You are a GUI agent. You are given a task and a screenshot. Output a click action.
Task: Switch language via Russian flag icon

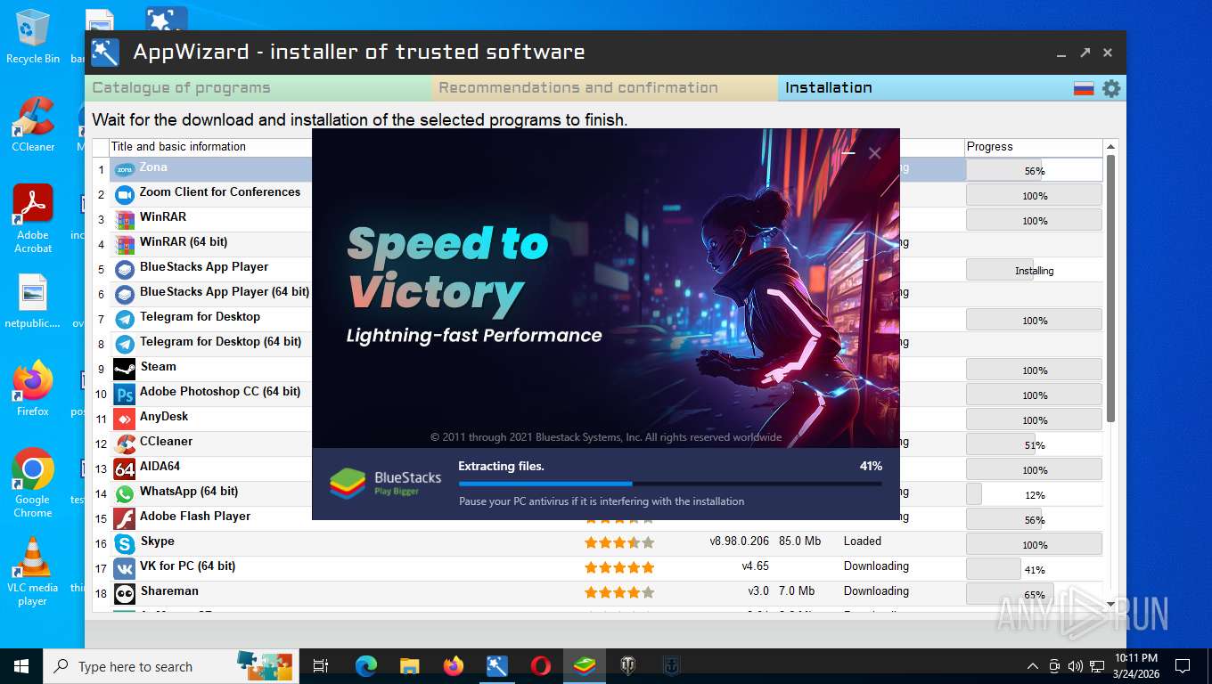tap(1084, 88)
